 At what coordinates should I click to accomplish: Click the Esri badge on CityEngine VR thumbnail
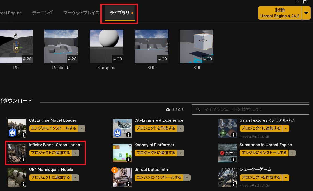point(117,133)
